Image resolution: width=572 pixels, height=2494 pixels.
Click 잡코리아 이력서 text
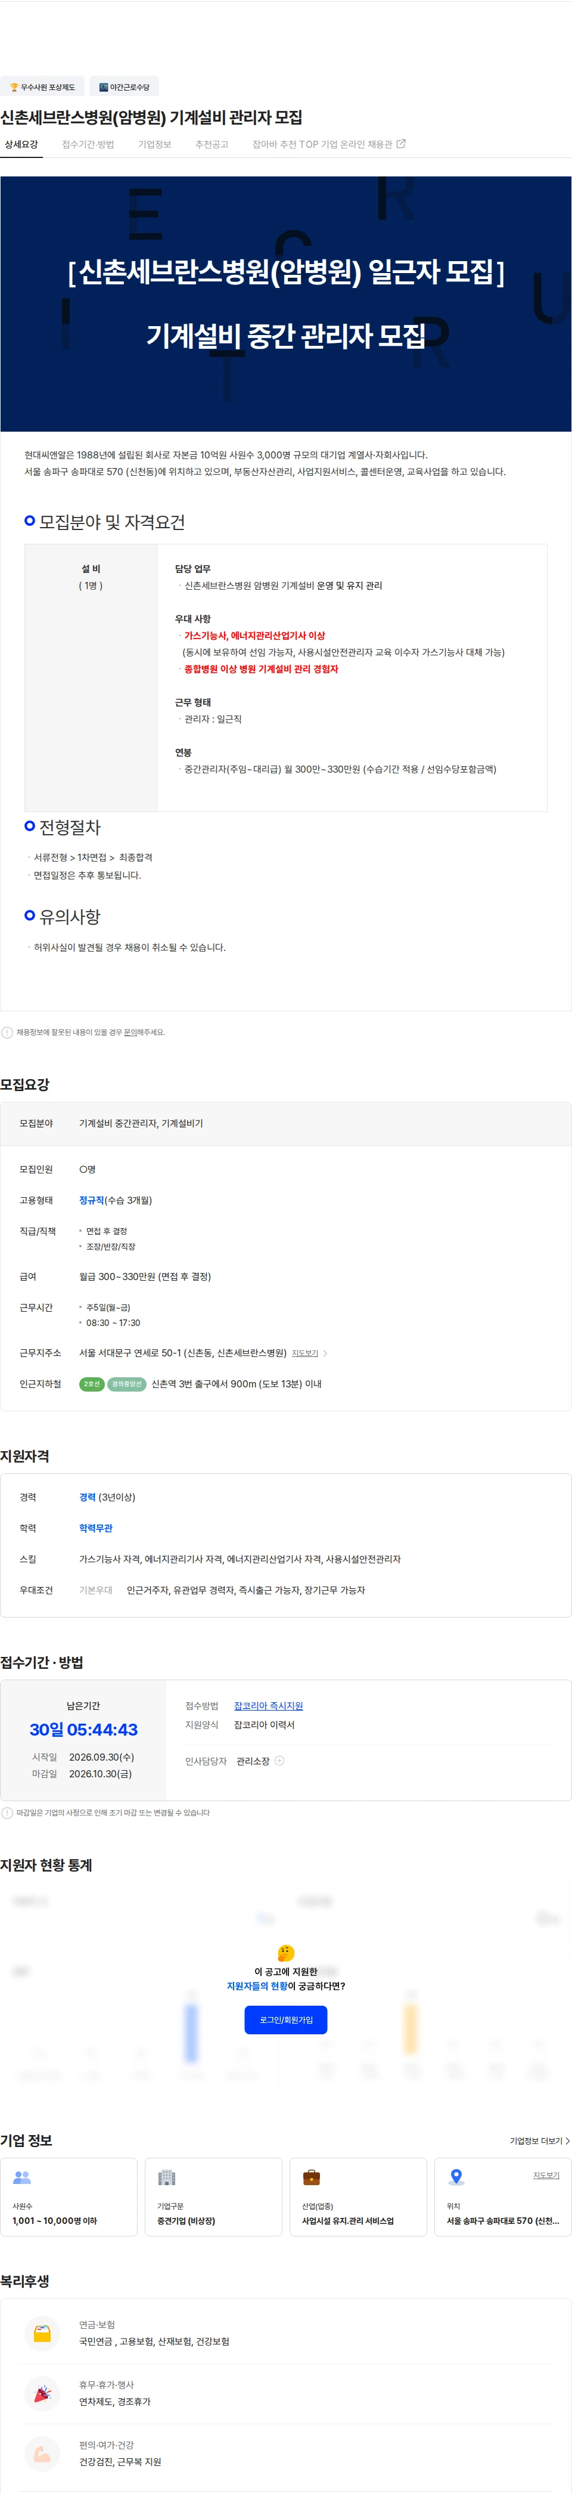[x=264, y=1725]
